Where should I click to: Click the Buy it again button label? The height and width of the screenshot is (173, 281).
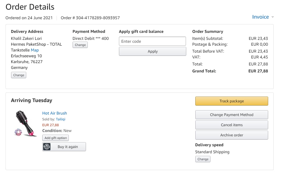point(68,147)
